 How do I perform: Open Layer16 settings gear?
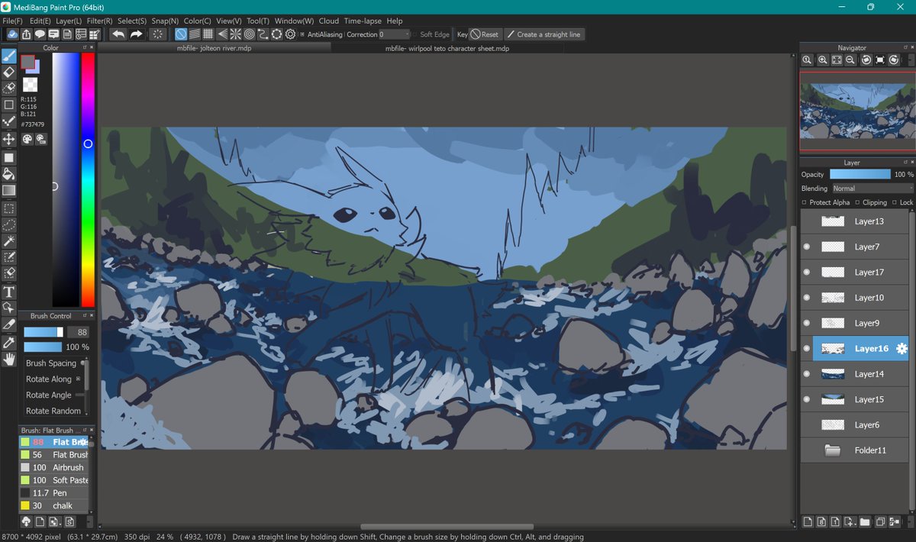(901, 348)
